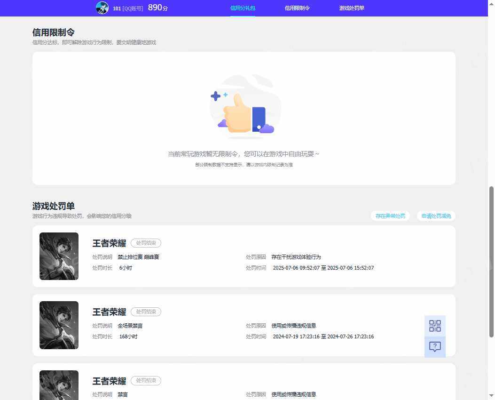Open the thumbnail of the 禁言 penalty card
The height and width of the screenshot is (400, 495).
pyautogui.click(x=59, y=385)
